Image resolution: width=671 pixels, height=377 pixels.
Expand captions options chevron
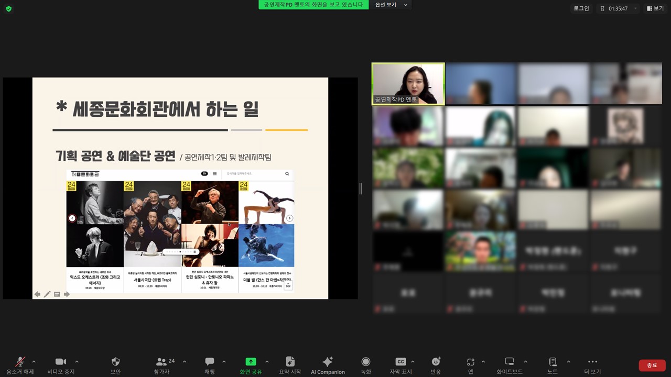click(x=413, y=361)
